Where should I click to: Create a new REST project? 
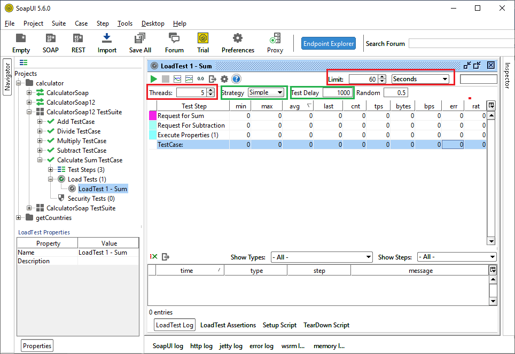[x=78, y=38]
